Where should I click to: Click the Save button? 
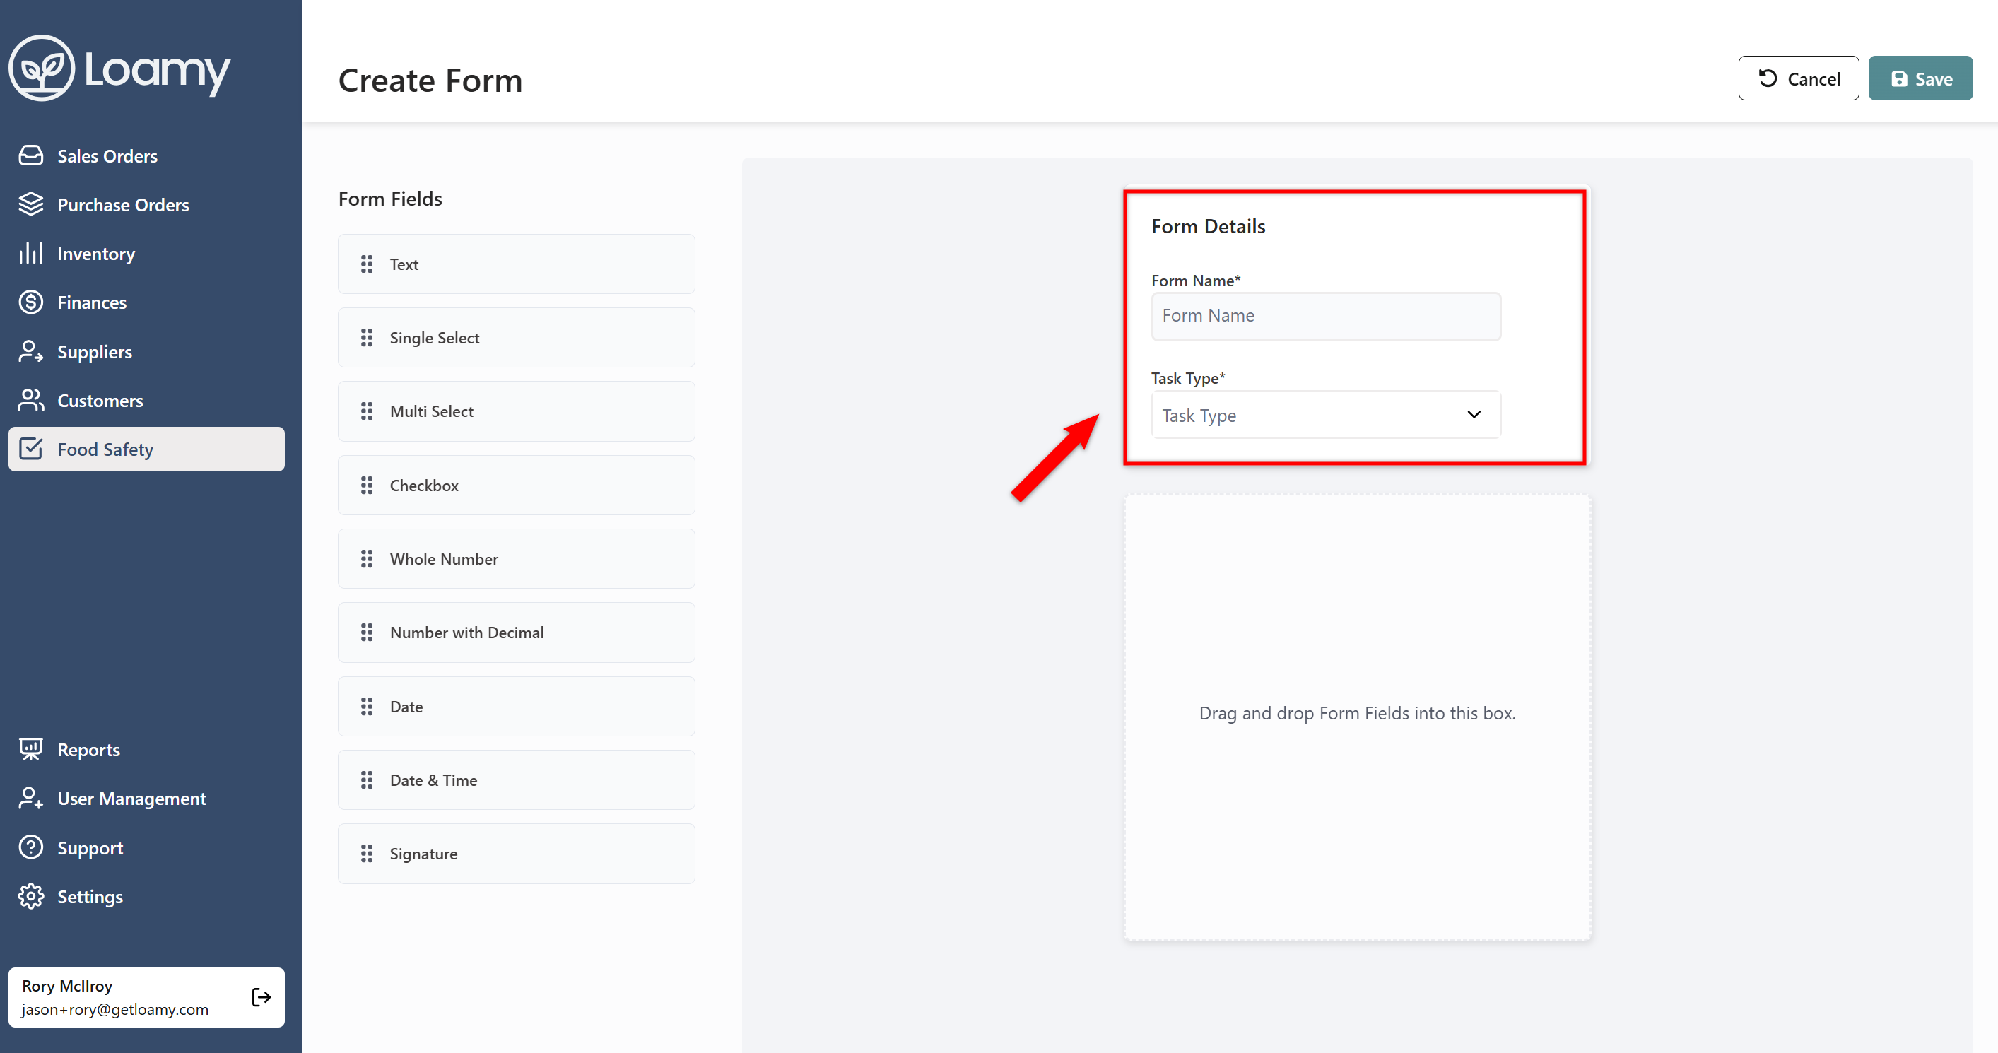pyautogui.click(x=1920, y=78)
